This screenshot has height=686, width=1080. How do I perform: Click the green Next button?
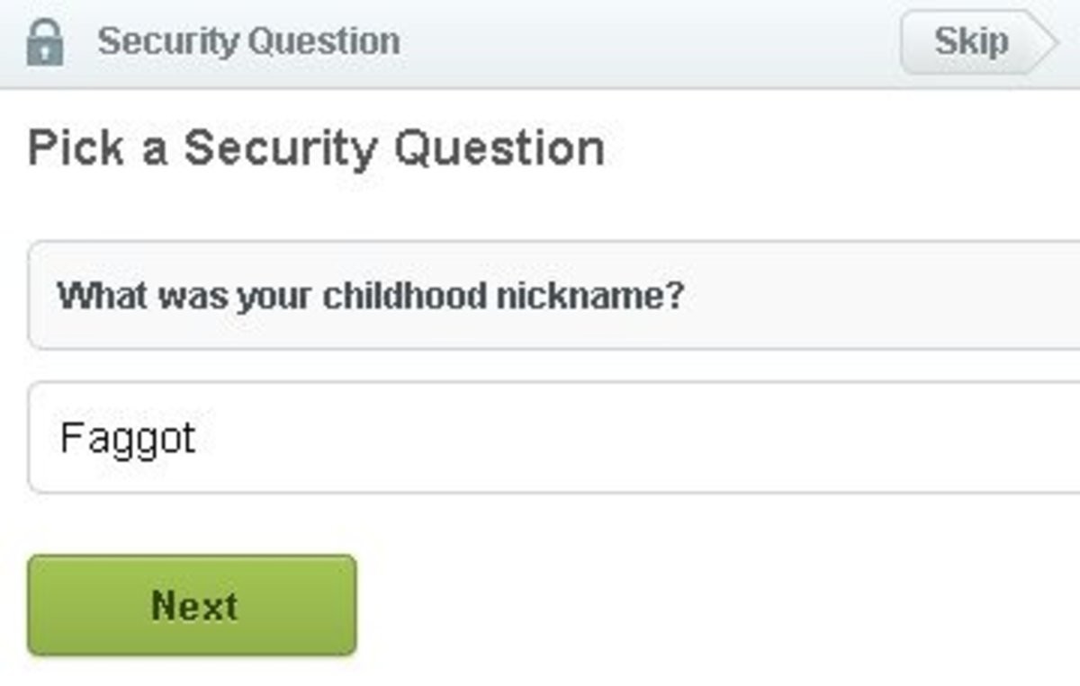(x=193, y=605)
